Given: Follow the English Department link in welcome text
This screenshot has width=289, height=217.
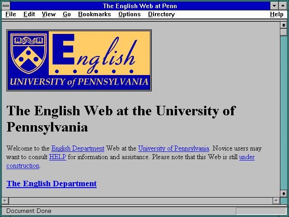Looking at the screenshot, I should click(78, 148).
